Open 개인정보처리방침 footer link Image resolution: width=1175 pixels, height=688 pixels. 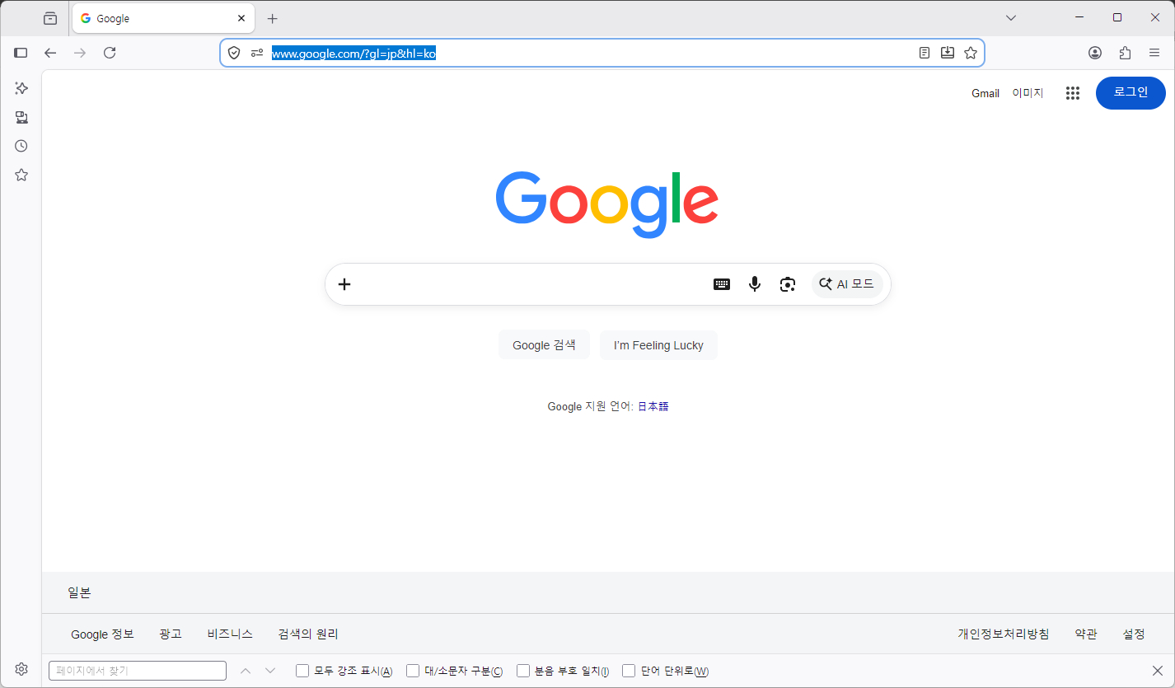pyautogui.click(x=1004, y=634)
